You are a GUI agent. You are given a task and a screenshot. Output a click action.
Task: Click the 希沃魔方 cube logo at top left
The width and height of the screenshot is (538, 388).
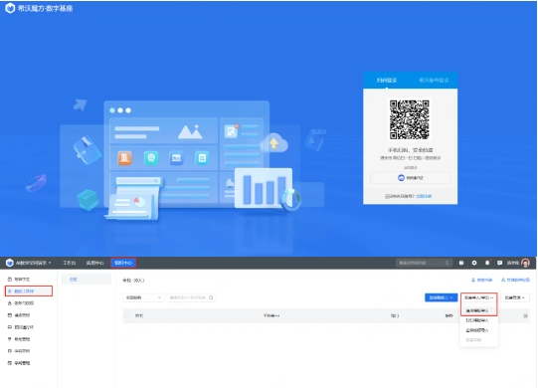click(x=10, y=8)
